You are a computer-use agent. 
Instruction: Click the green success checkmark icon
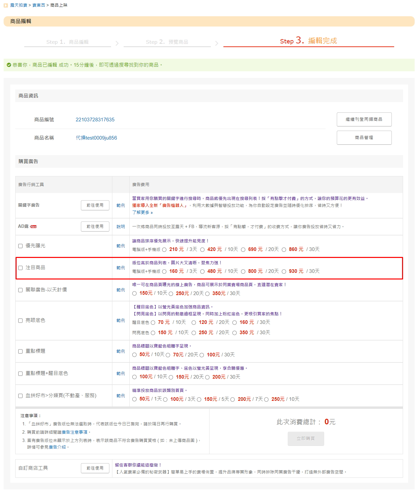click(x=9, y=65)
